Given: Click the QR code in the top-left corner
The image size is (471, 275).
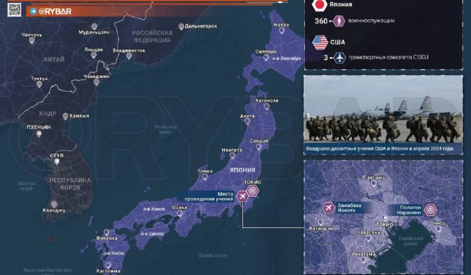Looking at the screenshot, I should 14,9.
